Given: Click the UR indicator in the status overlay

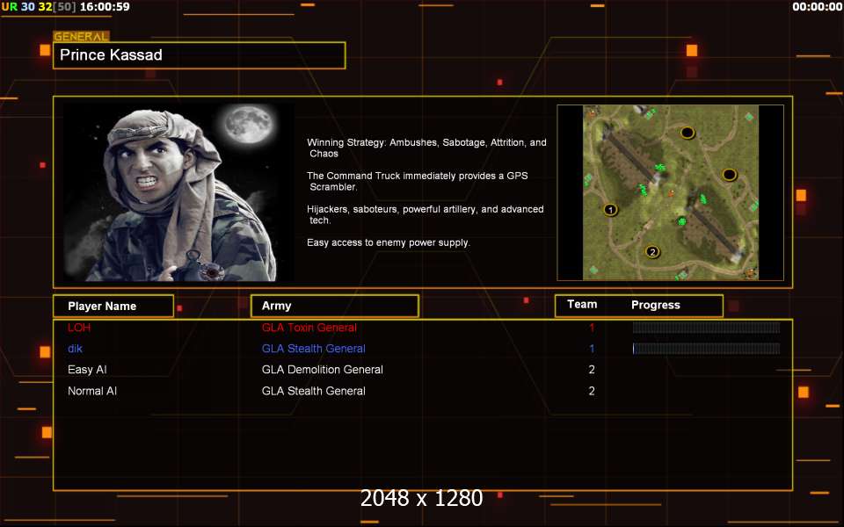Looking at the screenshot, I should pos(9,7).
